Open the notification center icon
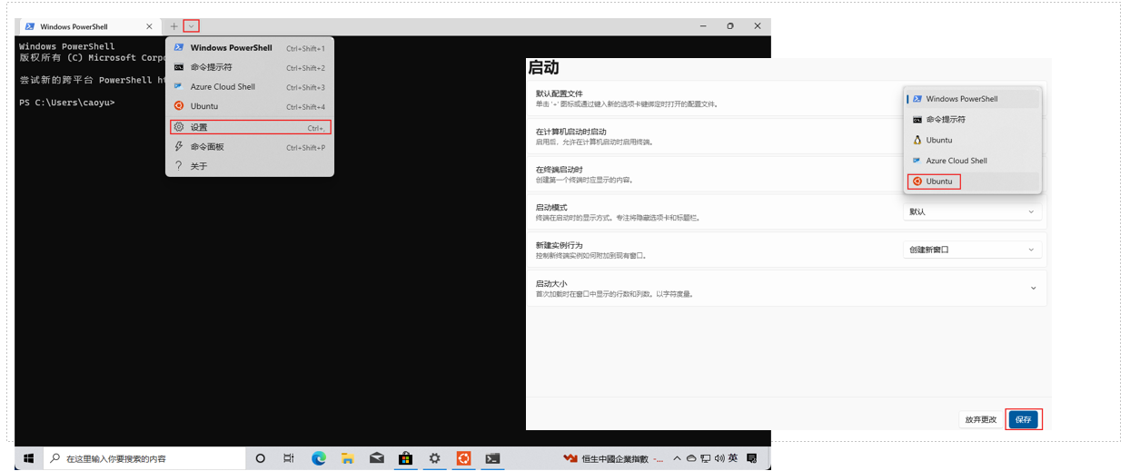The width and height of the screenshot is (1130, 471). (x=752, y=458)
